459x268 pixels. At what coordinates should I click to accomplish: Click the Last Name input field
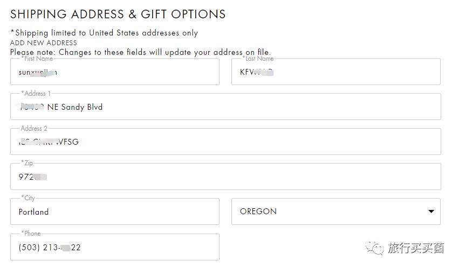coord(335,72)
